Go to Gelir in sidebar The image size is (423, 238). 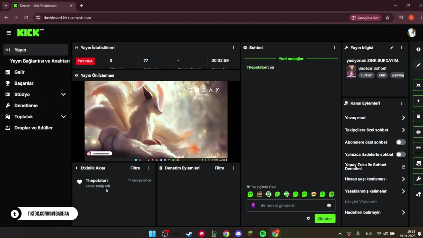(19, 72)
